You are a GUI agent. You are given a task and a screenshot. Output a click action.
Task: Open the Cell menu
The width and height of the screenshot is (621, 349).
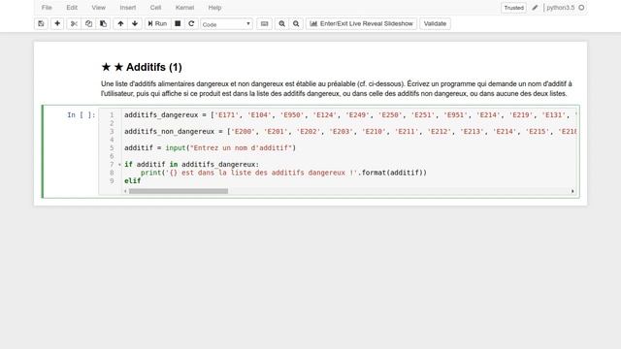155,8
